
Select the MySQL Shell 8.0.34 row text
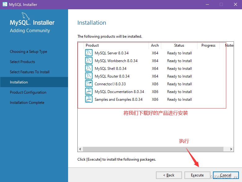pos(110,68)
